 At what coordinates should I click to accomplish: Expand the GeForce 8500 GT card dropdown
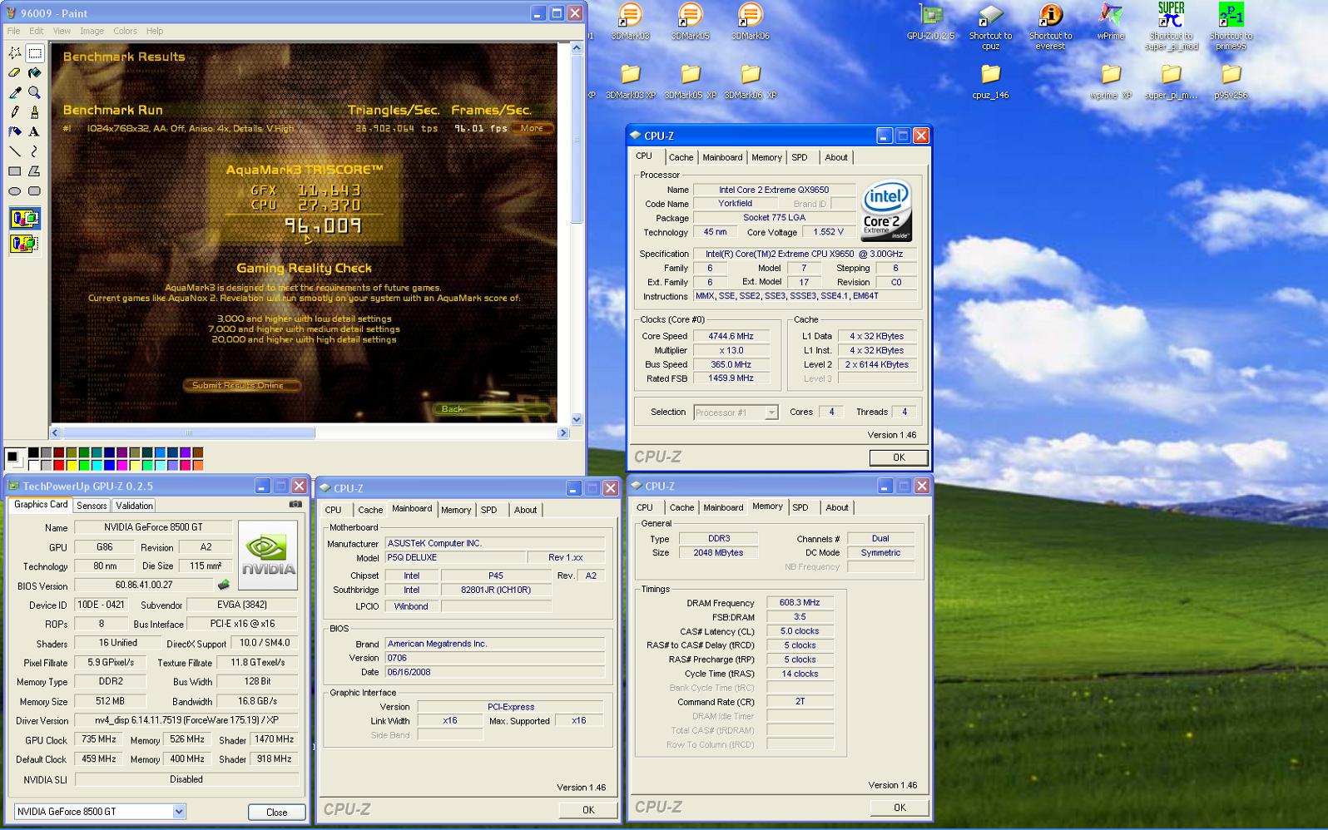tap(179, 812)
